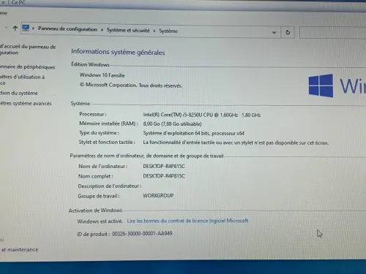366x274 pixels.
Task: Focus the search box in Control Panel
Action: tap(332, 33)
